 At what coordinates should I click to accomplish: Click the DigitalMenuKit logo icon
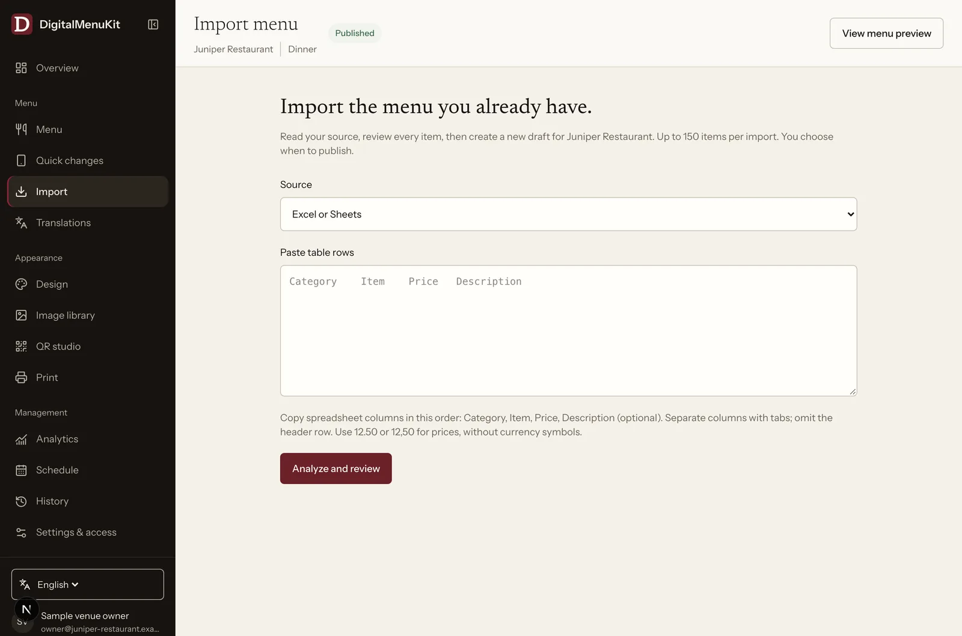[x=22, y=24]
